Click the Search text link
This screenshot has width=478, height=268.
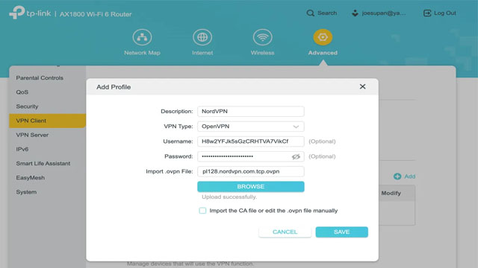pos(327,13)
